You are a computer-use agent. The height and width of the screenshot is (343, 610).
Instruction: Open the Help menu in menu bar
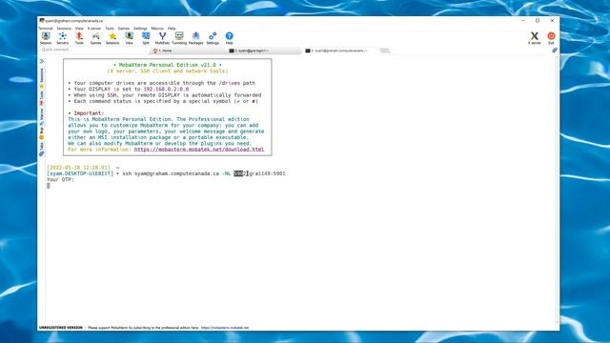172,29
